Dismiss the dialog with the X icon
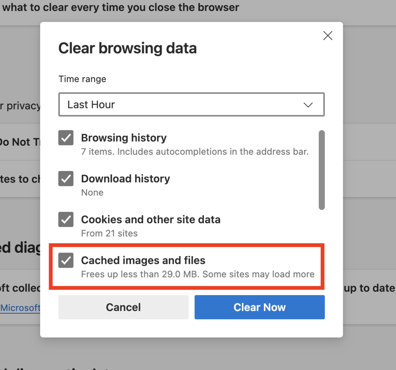Image resolution: width=396 pixels, height=370 pixels. coord(328,35)
